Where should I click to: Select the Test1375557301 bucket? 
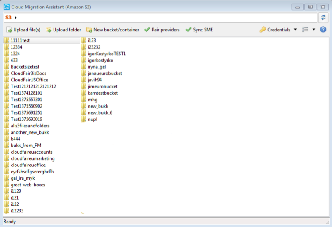click(x=27, y=100)
